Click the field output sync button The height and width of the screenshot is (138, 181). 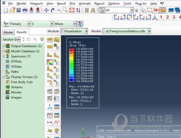tap(80, 24)
